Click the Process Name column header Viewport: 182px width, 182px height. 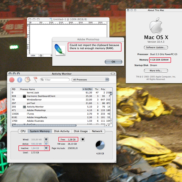[51, 89]
